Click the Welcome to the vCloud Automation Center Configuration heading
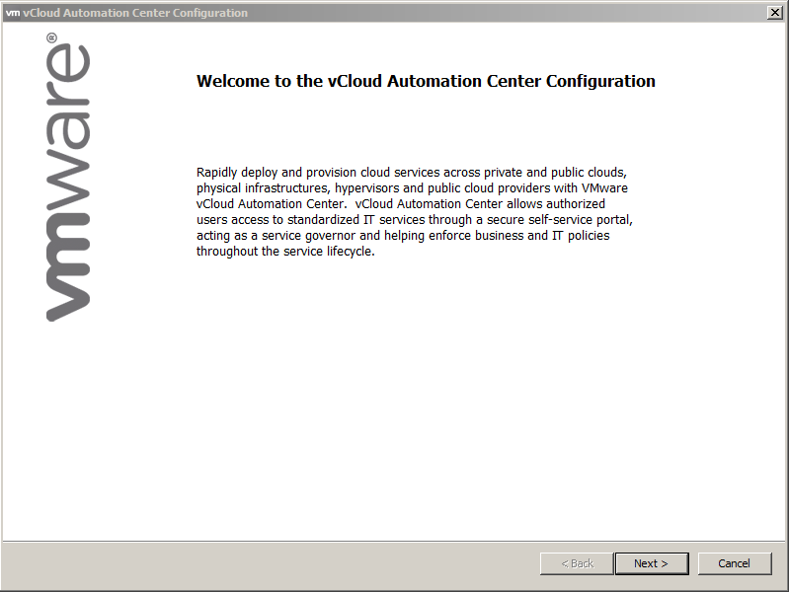Image resolution: width=789 pixels, height=592 pixels. (x=426, y=82)
